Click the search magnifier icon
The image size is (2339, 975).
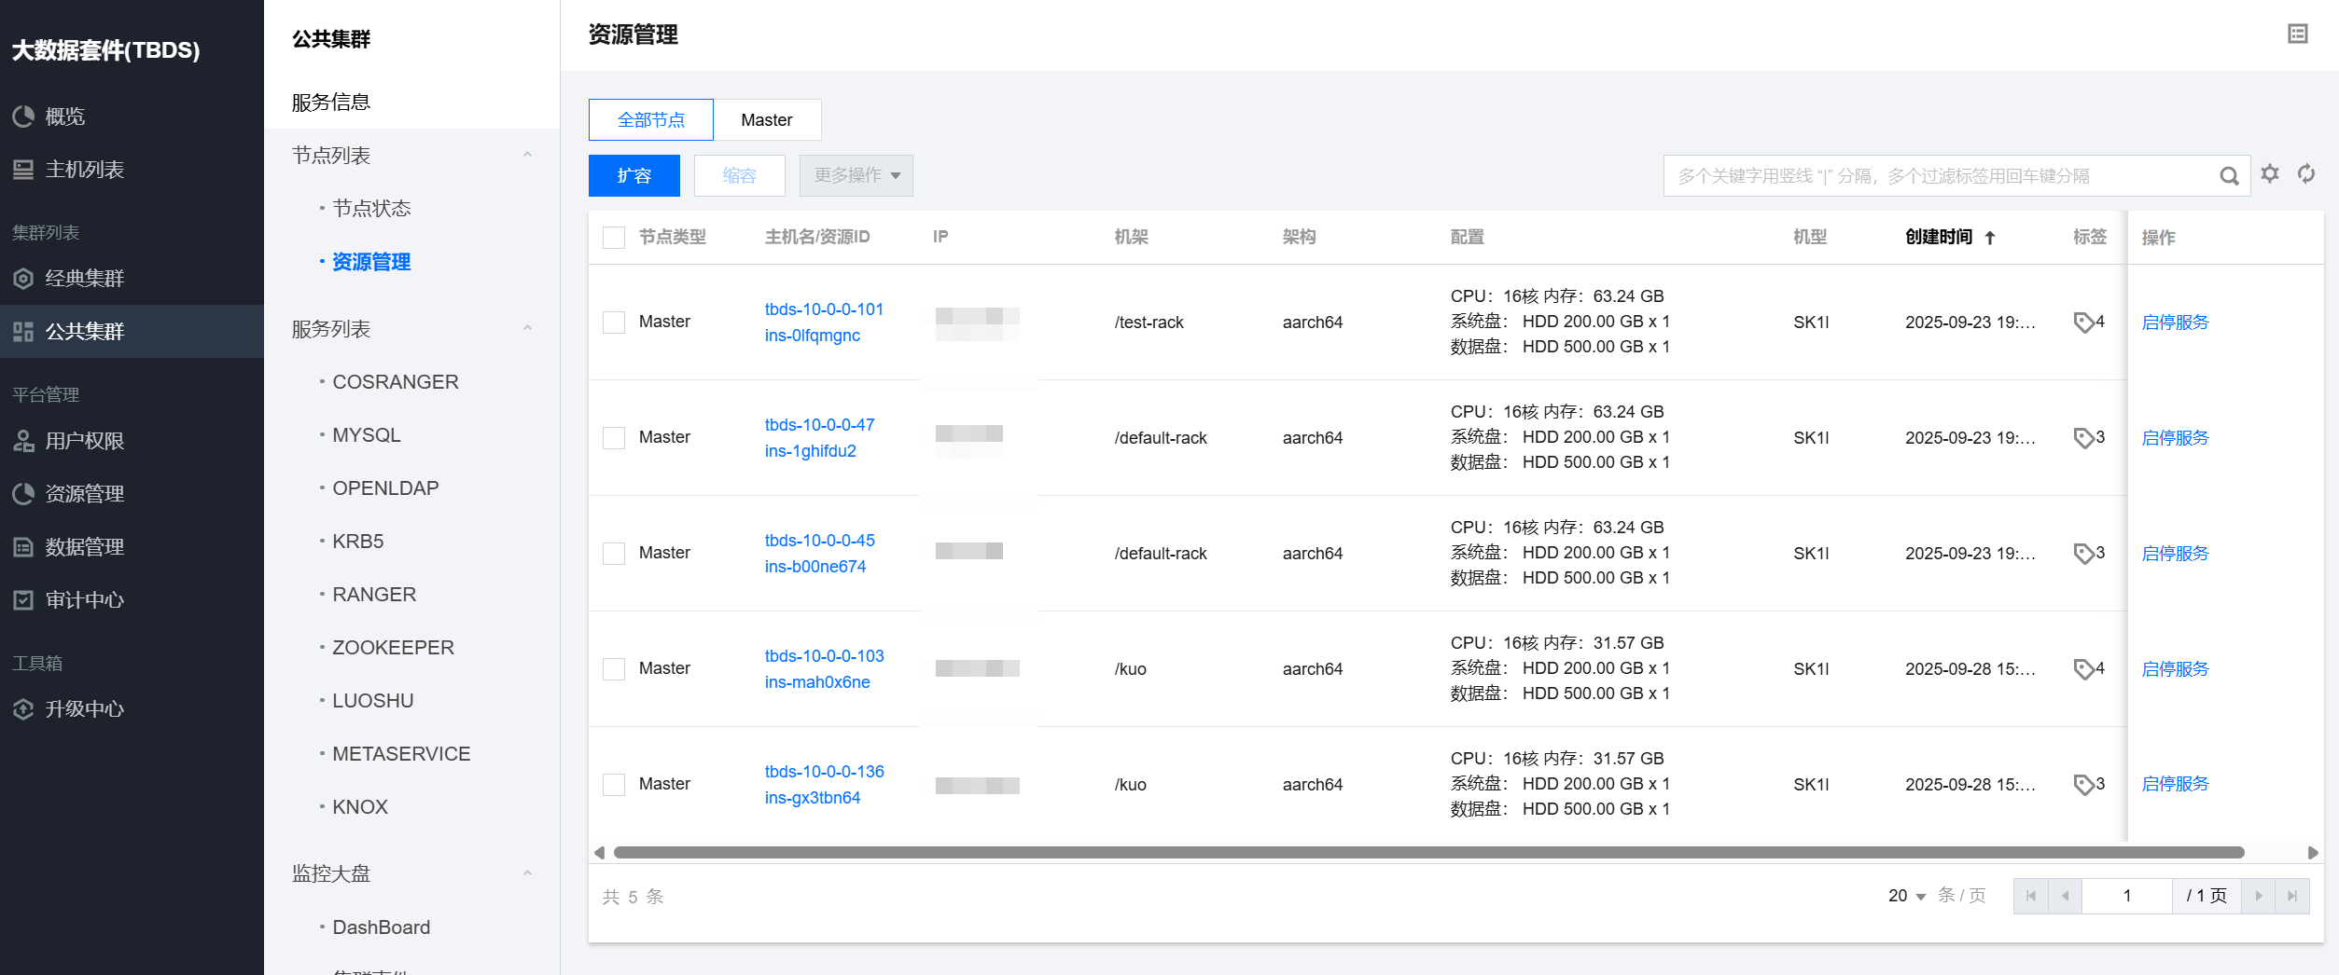(2229, 176)
